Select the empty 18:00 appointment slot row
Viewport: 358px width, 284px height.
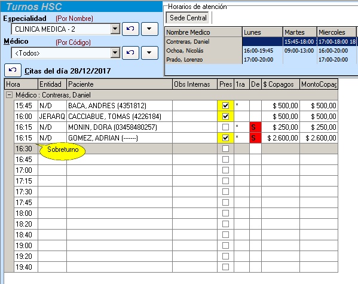[176, 213]
